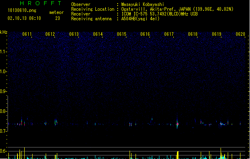Click the 0611 time marker
The width and height of the screenshot is (250, 159).
[27, 34]
